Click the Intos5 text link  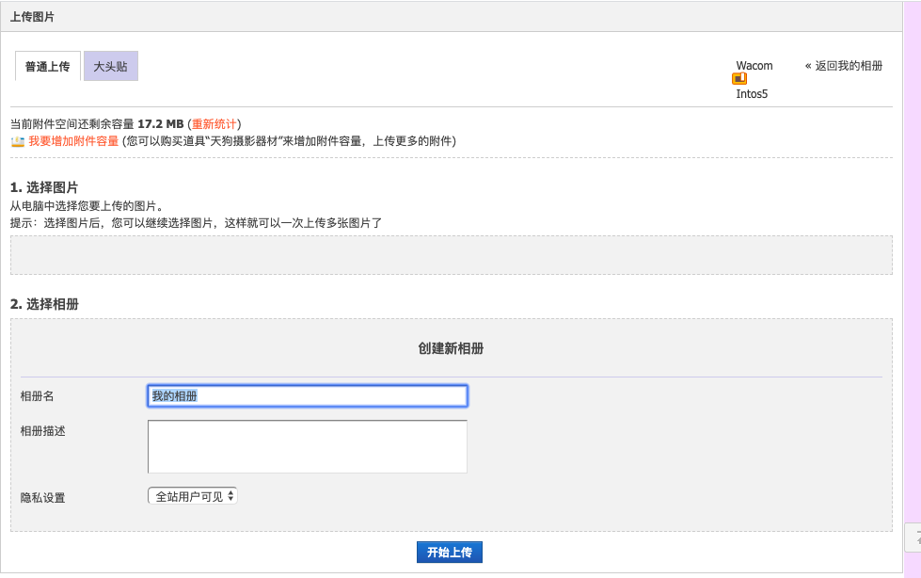[752, 94]
